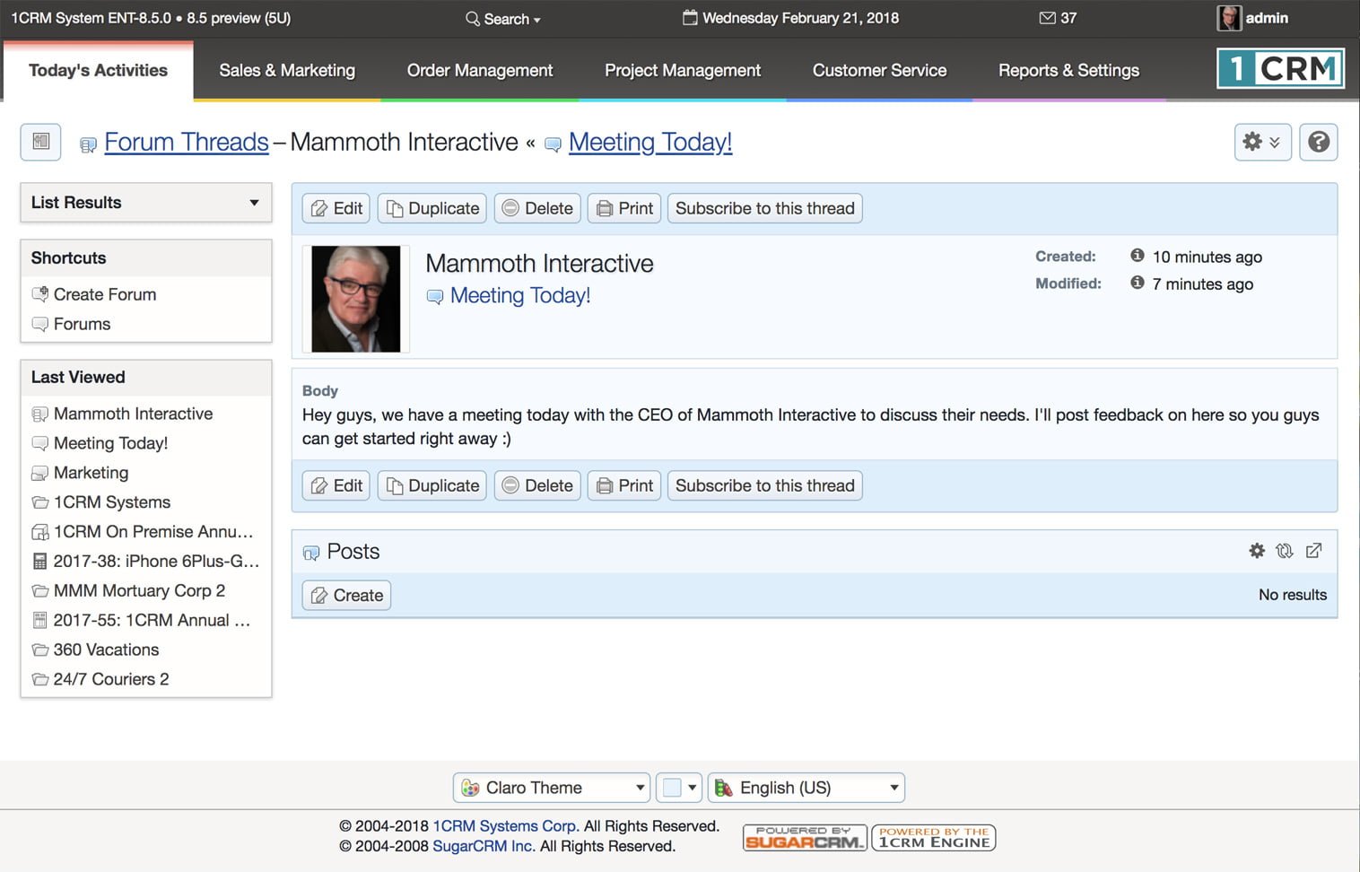Open 1CRM Systems in Last Viewed
This screenshot has height=872, width=1360.
tap(112, 502)
